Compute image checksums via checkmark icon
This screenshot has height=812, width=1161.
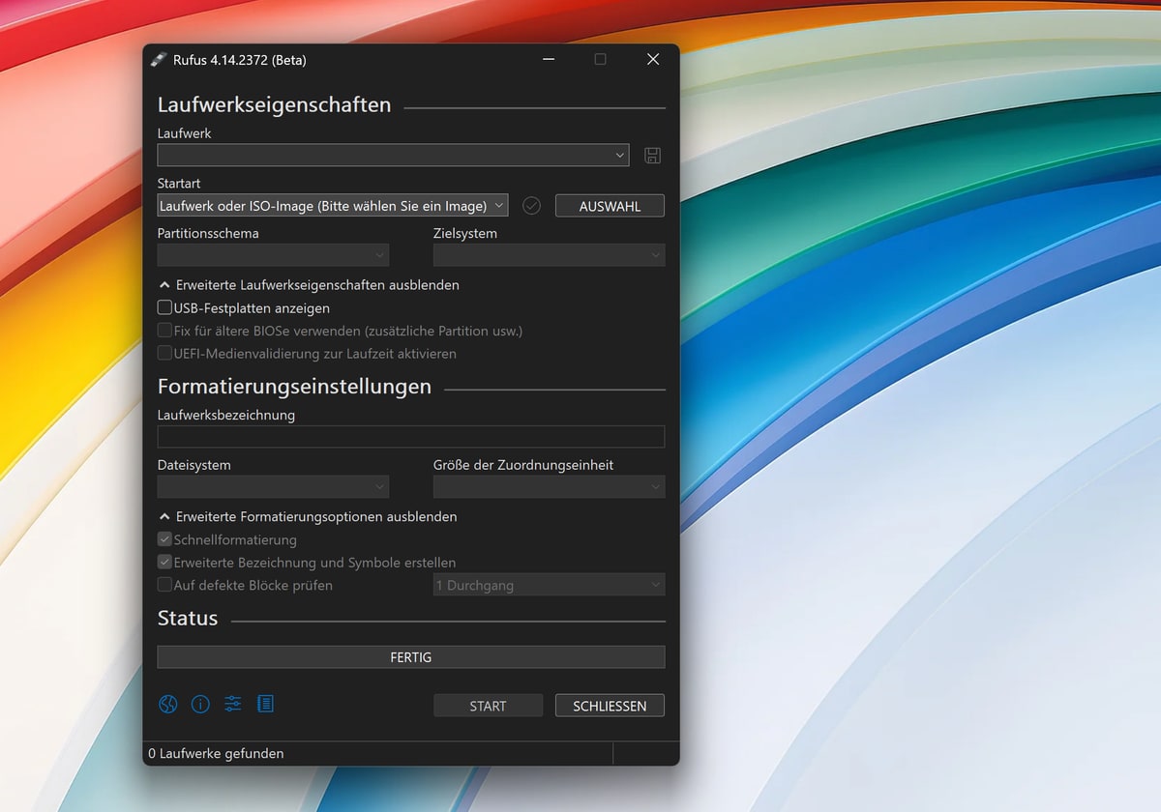coord(530,205)
